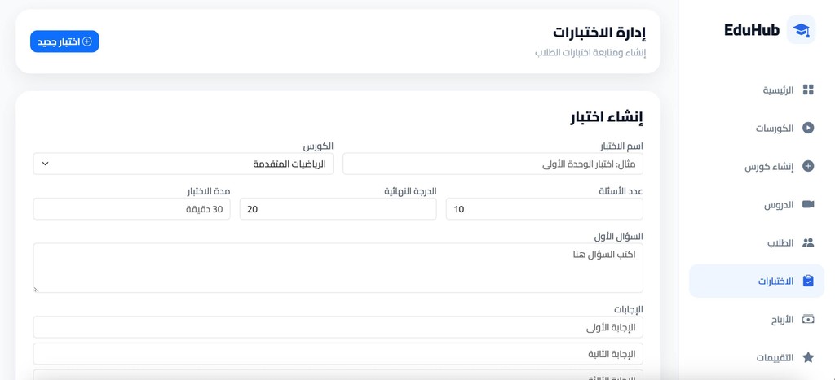
Task: Click the الكورسات play circle icon
Action: click(808, 128)
